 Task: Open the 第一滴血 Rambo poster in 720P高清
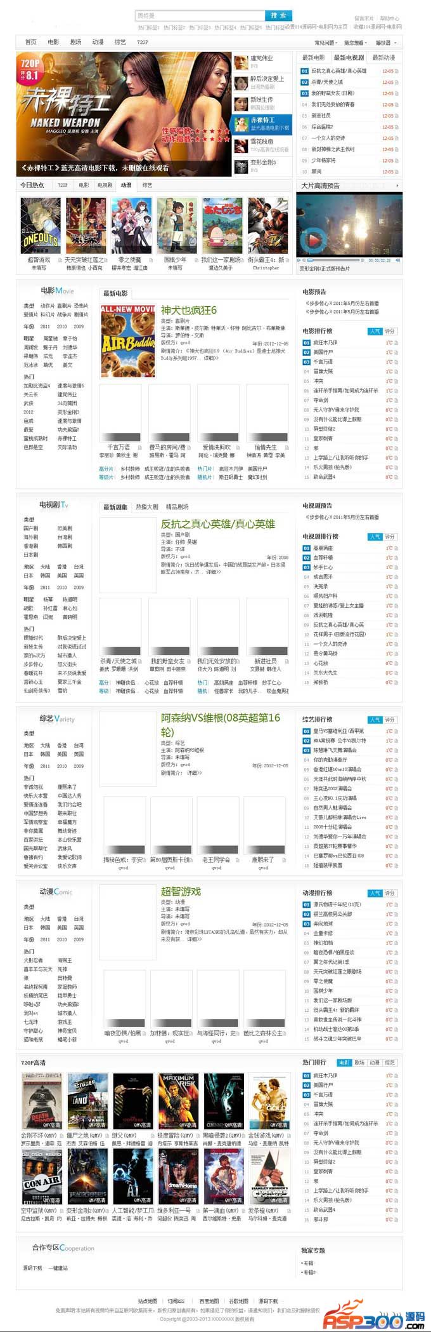224,1176
